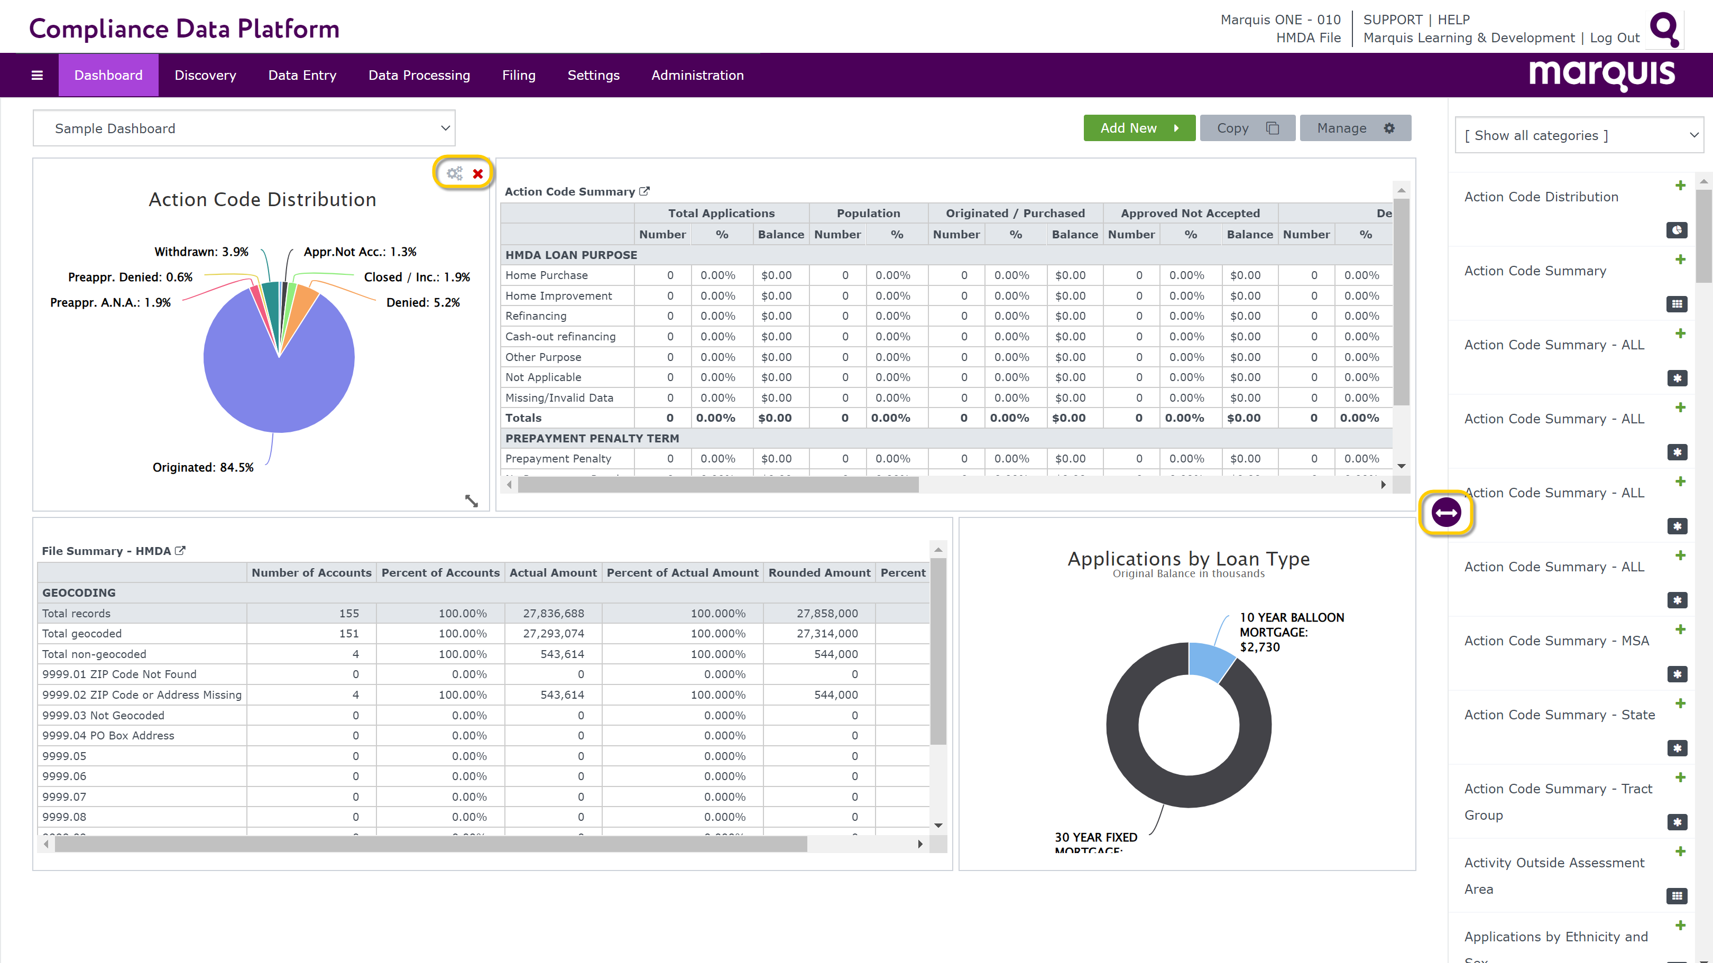Click Log Out

pyautogui.click(x=1615, y=38)
